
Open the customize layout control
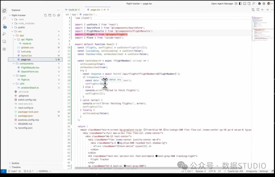coord(236,4)
